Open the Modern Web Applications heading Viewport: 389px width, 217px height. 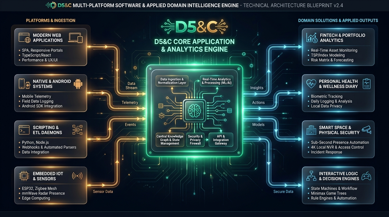coord(48,38)
